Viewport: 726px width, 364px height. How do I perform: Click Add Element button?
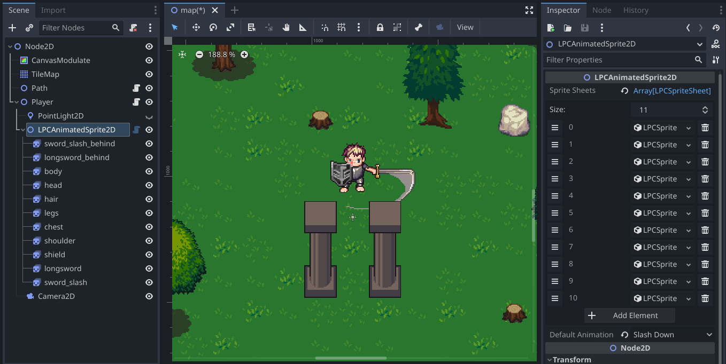click(630, 315)
